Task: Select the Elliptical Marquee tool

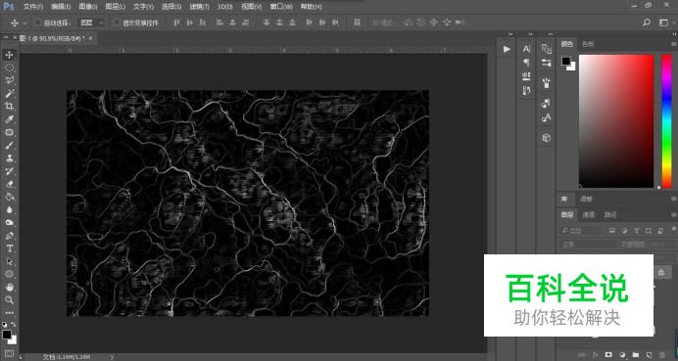Action: (x=10, y=68)
